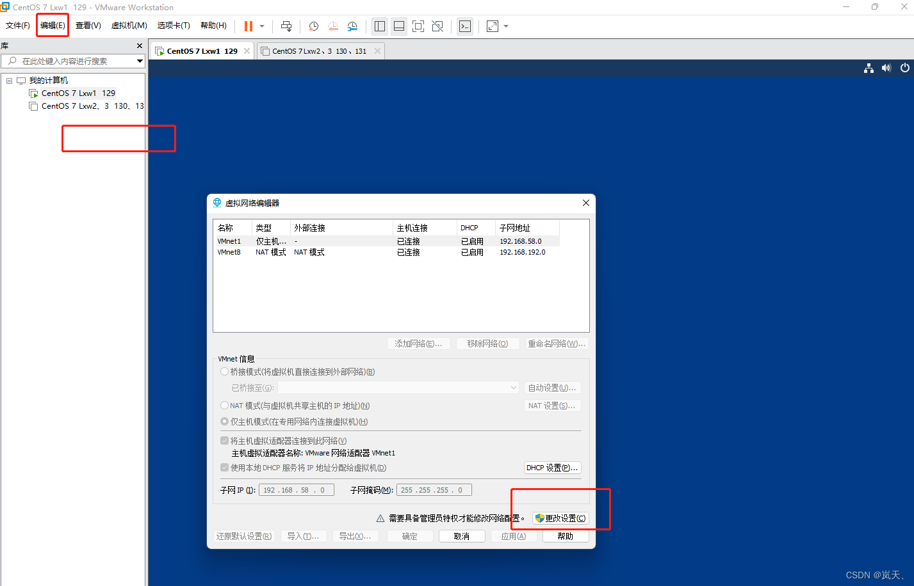Open the power options arrow beside pause button
Viewport: 914px width, 586px height.
(262, 26)
